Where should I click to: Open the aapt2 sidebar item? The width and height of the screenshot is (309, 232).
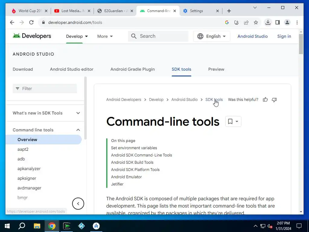(x=23, y=149)
